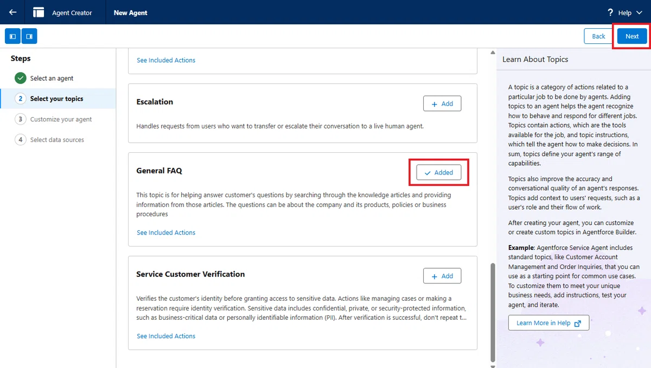Expand the Help dropdown chevron
Screen dimensions: 651x368
639,12
